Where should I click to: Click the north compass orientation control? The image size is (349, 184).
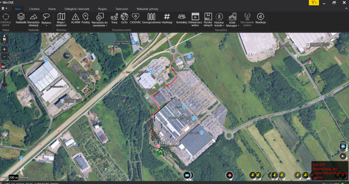click(x=4, y=39)
